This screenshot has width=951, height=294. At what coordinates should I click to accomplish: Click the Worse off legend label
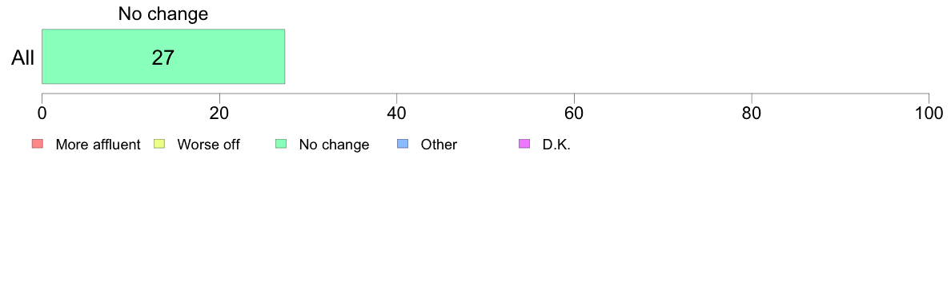209,145
